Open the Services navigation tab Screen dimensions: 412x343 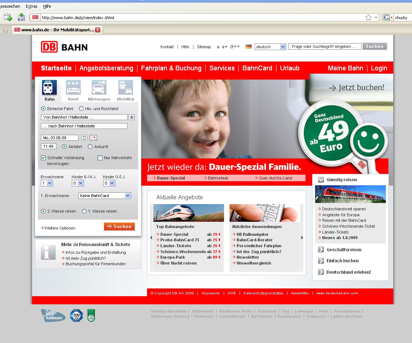[222, 68]
